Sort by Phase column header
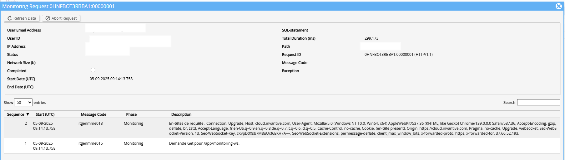 tap(131, 114)
